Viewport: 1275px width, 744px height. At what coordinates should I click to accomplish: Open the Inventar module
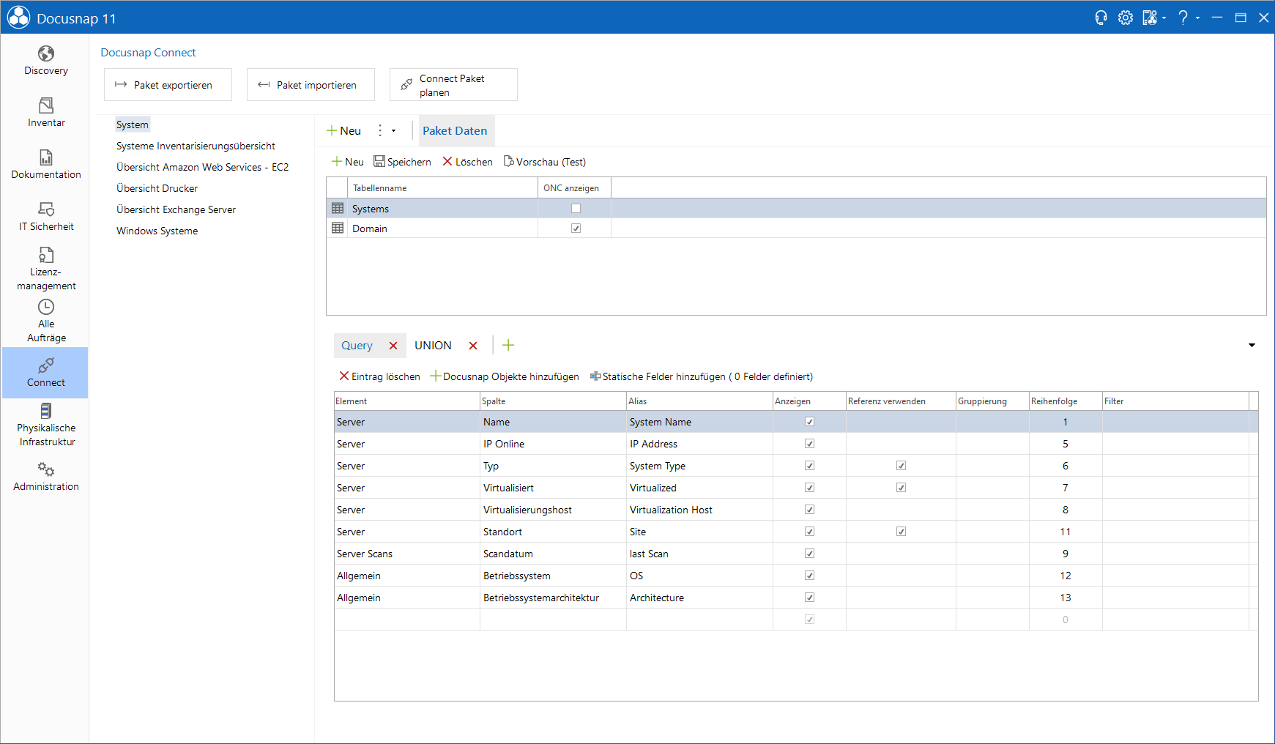[45, 113]
